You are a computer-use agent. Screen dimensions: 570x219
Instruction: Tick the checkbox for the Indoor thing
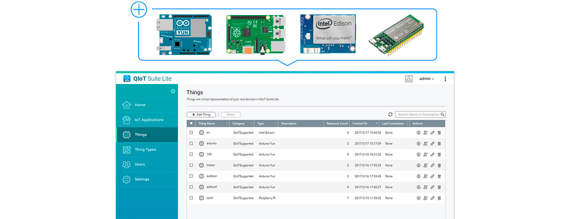coord(191,165)
